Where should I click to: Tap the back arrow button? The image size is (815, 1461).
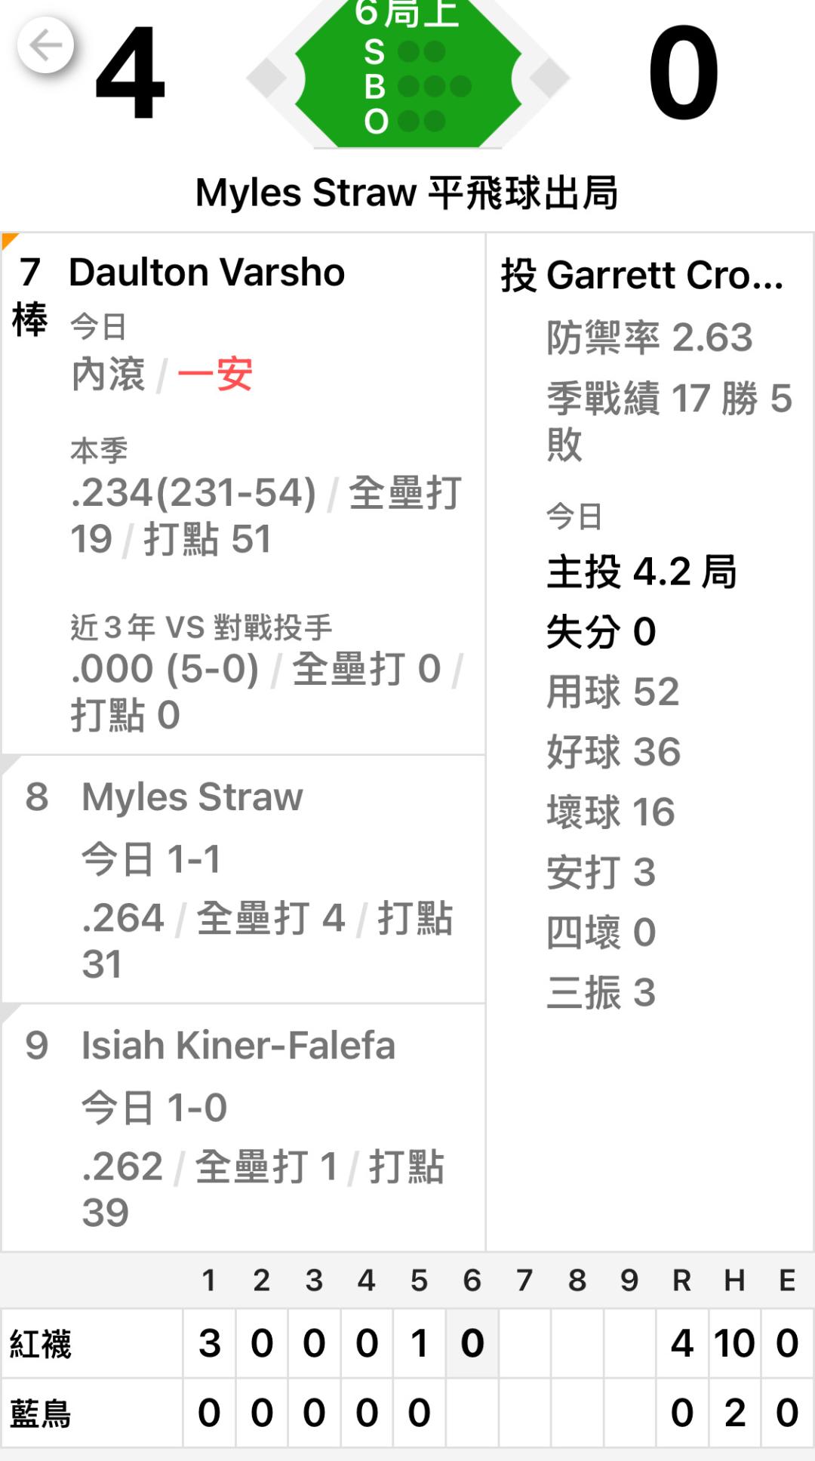45,45
